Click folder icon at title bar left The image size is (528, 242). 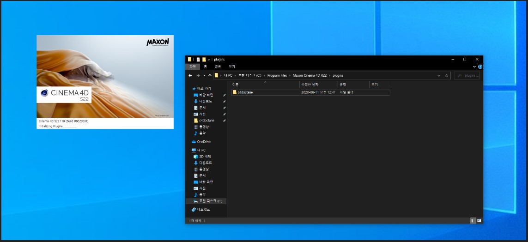click(189, 60)
